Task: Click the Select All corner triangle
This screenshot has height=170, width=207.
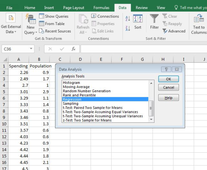Action: click(x=5, y=60)
